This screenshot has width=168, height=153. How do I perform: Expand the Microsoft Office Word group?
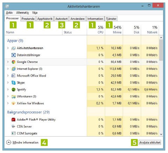(8, 75)
